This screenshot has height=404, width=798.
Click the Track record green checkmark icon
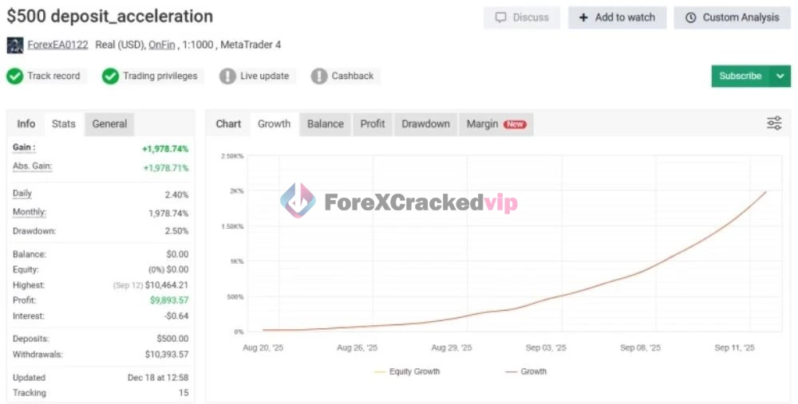click(15, 76)
